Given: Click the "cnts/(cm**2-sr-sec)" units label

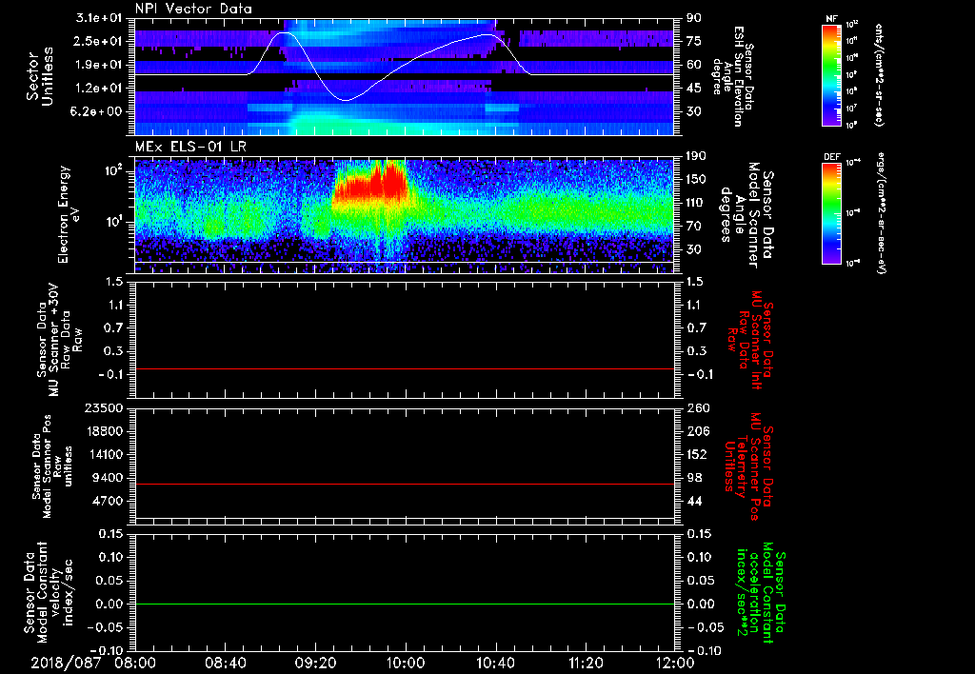Looking at the screenshot, I should pyautogui.click(x=879, y=74).
